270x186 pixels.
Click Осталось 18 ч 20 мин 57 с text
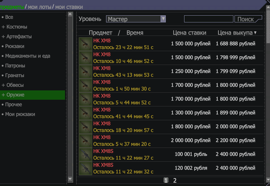pyautogui.click(x=123, y=130)
